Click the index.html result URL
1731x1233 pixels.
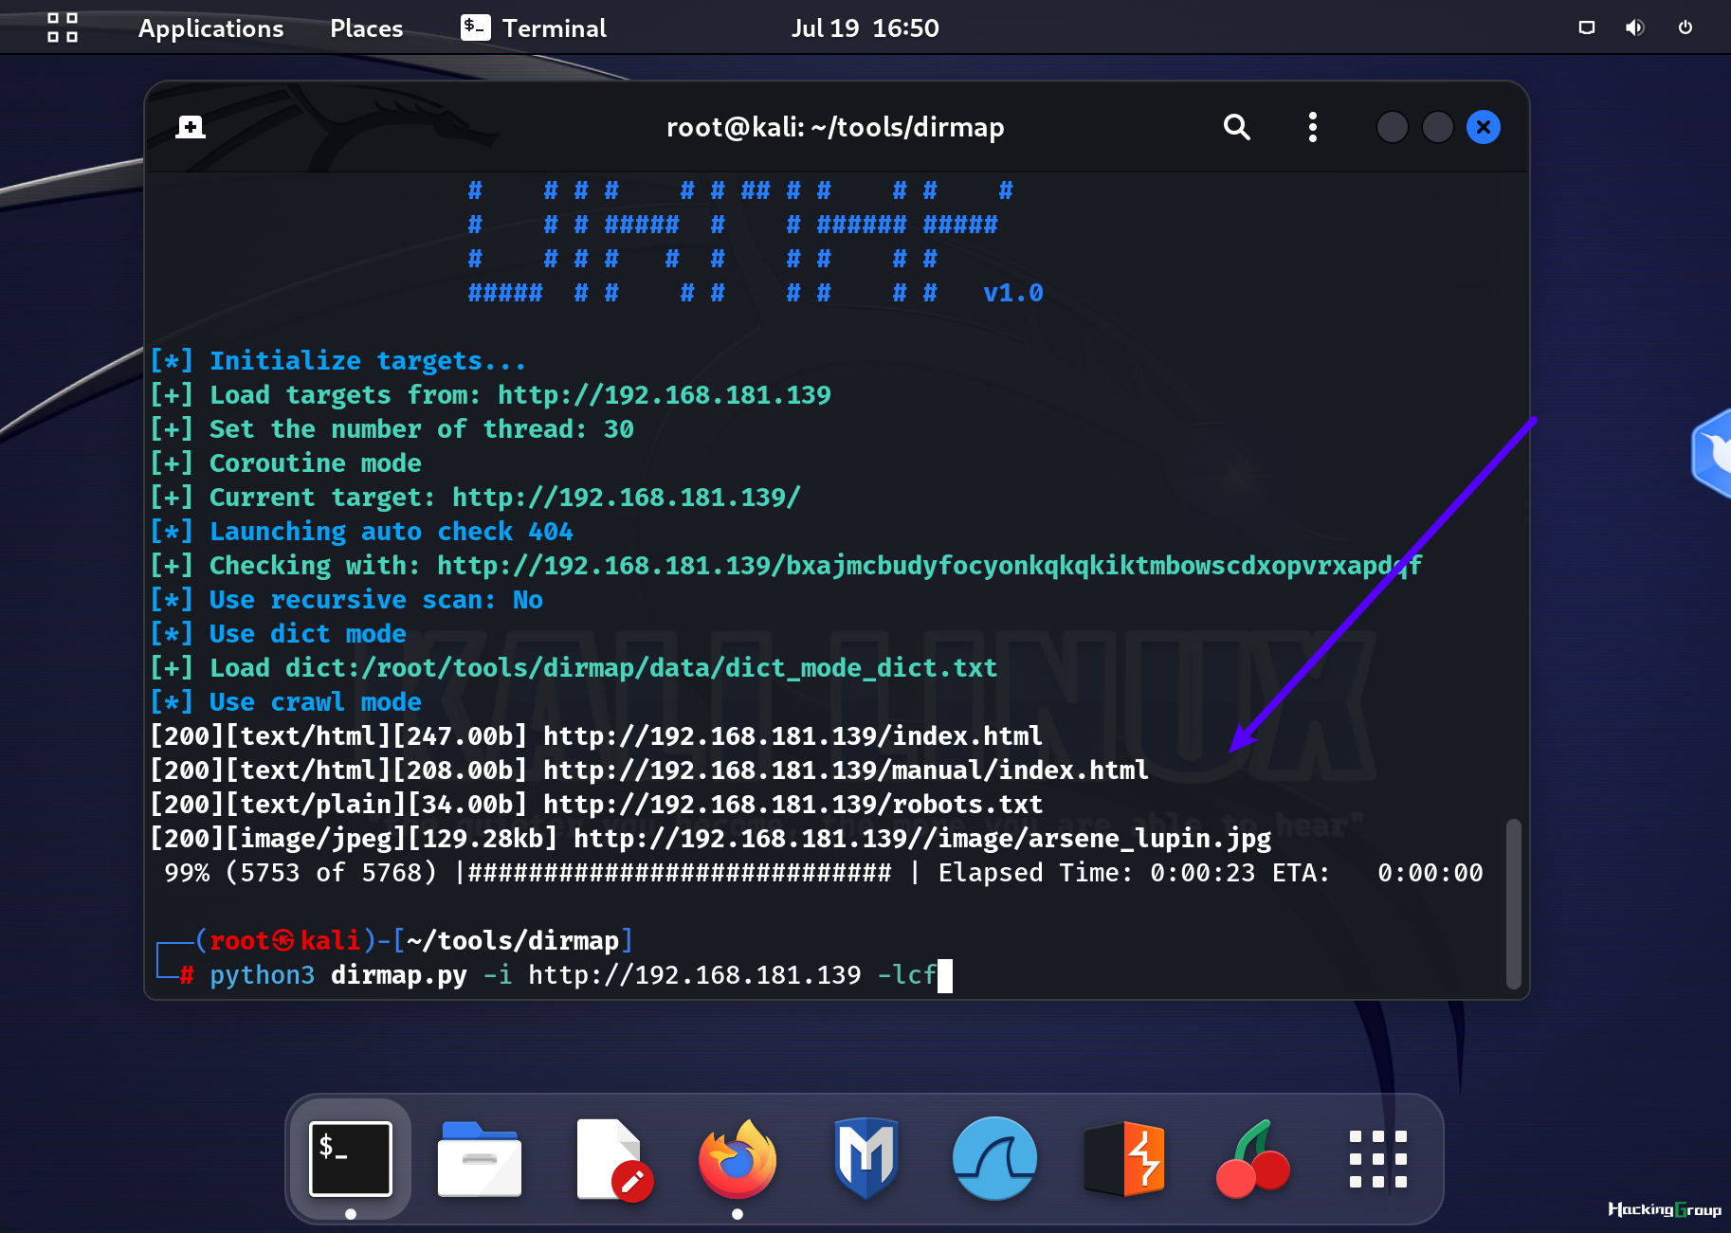793,736
